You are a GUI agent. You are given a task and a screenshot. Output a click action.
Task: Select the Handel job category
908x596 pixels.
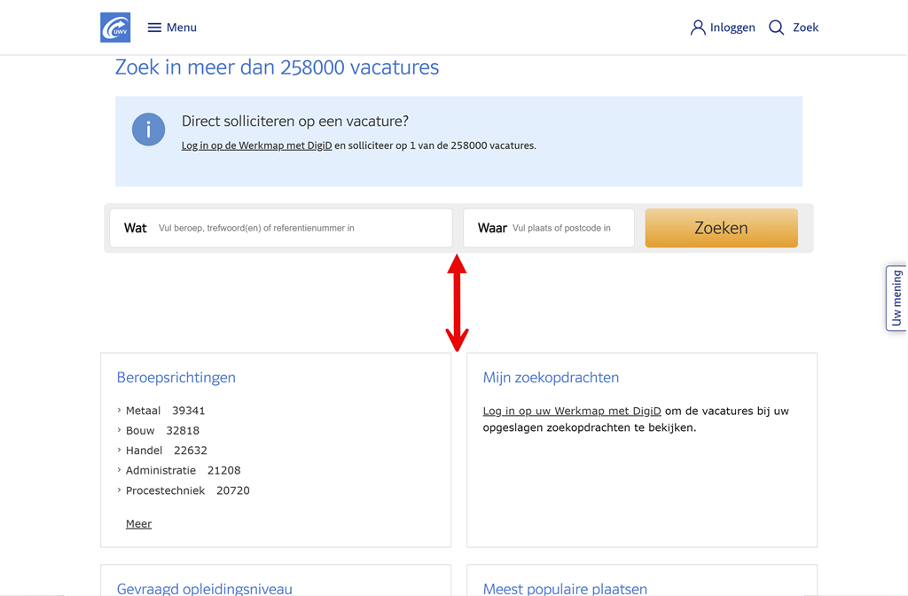pyautogui.click(x=144, y=451)
